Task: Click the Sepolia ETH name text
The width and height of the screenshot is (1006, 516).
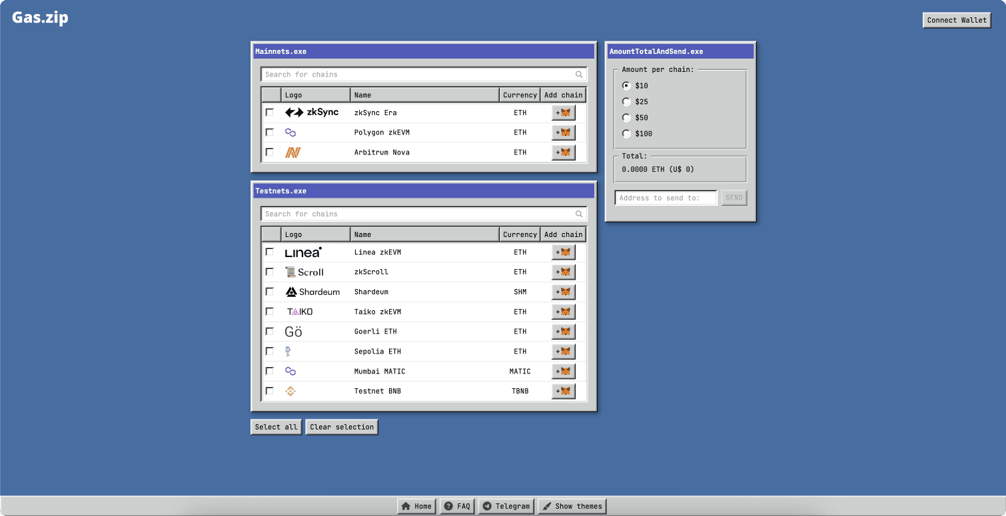Action: pos(378,352)
